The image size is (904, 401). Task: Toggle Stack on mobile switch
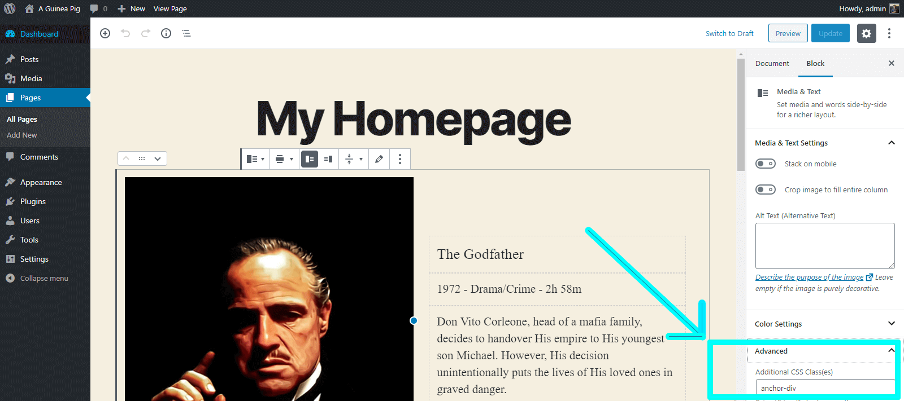766,164
